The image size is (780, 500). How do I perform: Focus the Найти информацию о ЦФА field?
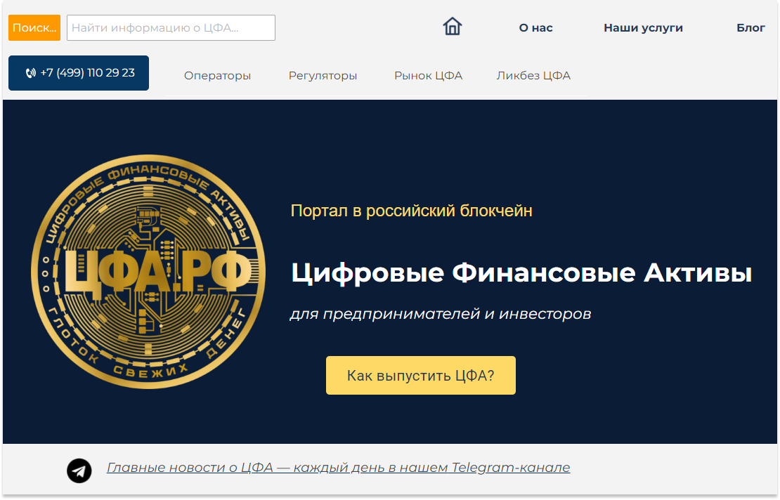tap(171, 27)
